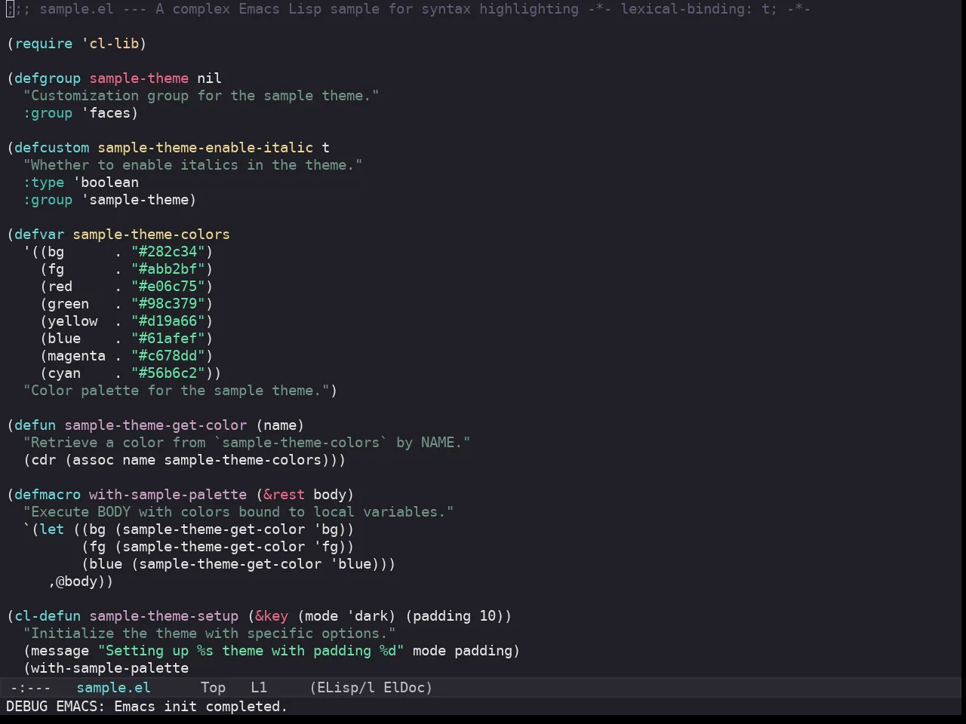966x724 pixels.
Task: Click the 'faces symbol after :group
Action: (x=106, y=113)
